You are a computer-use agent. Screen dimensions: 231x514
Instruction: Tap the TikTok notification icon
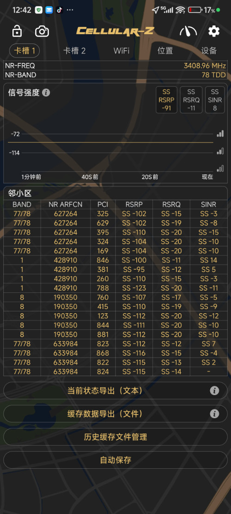59,10
